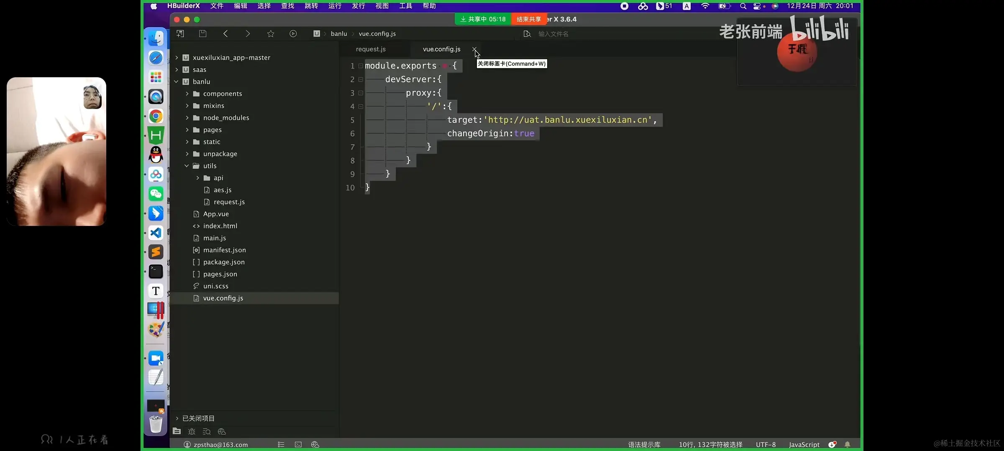Go back with the left arrow
This screenshot has width=1004, height=451.
pos(225,34)
